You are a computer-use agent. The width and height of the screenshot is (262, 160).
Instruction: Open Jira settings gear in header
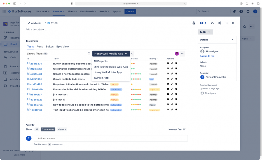coord(248,11)
